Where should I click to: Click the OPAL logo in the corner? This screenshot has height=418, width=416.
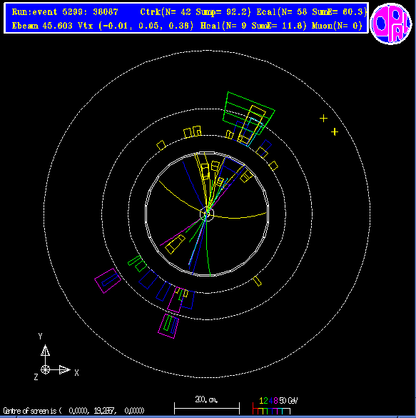391,24
